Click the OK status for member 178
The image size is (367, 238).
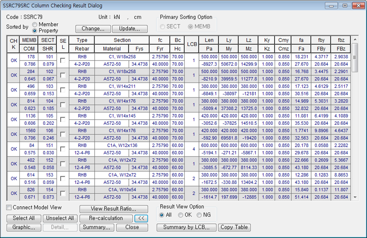[x=14, y=60]
